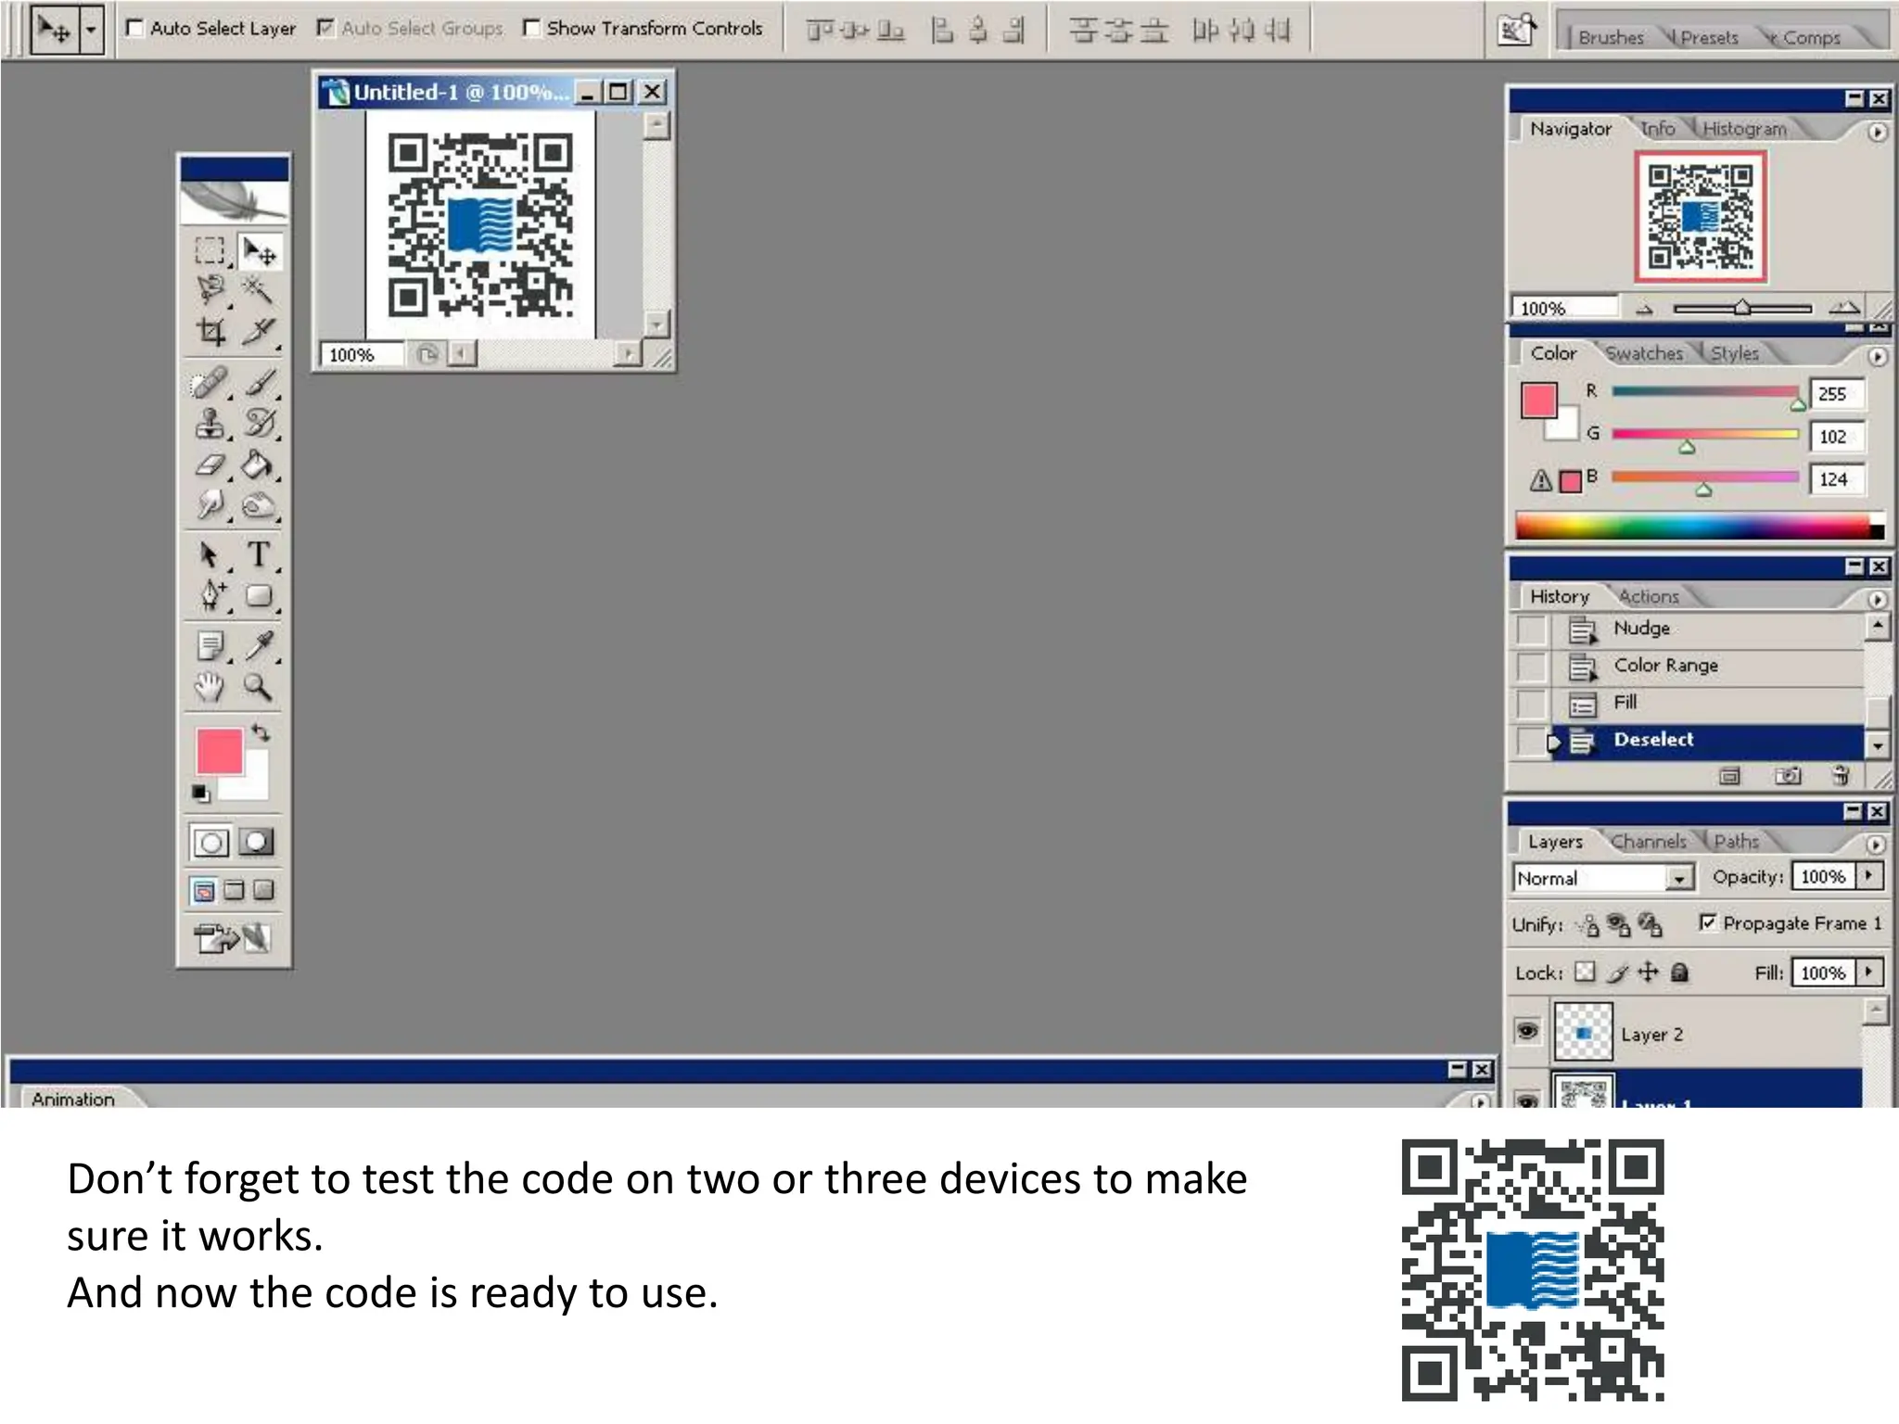Switch to the Info tab
Image resolution: width=1899 pixels, height=1424 pixels.
(1658, 129)
